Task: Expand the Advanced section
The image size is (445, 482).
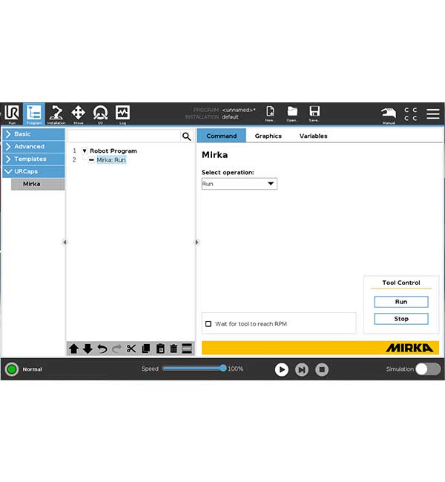Action: point(33,147)
